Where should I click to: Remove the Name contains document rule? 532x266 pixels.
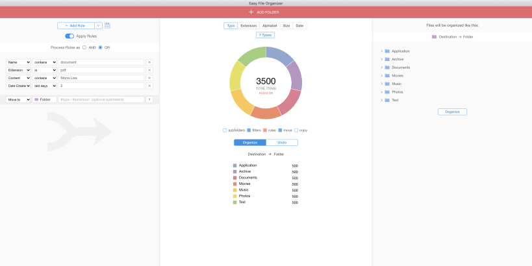tap(149, 62)
